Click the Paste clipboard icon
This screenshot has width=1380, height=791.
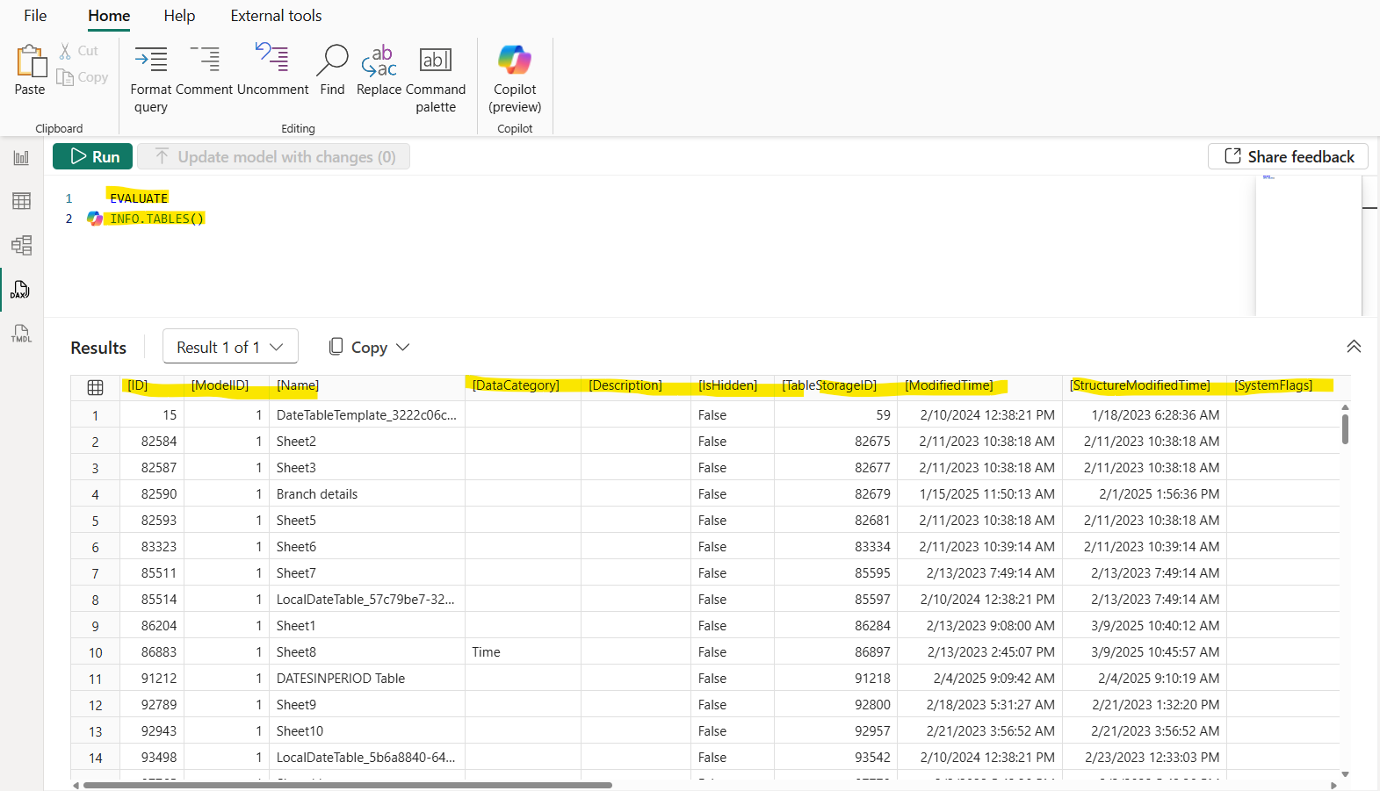(30, 63)
